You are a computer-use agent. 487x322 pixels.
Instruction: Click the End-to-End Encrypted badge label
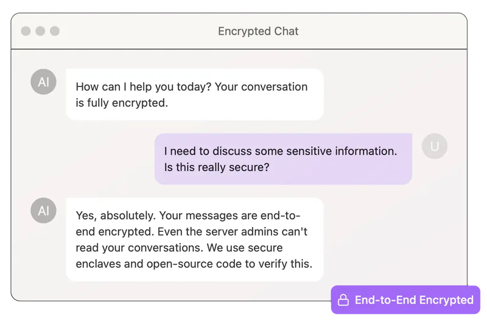[414, 300]
